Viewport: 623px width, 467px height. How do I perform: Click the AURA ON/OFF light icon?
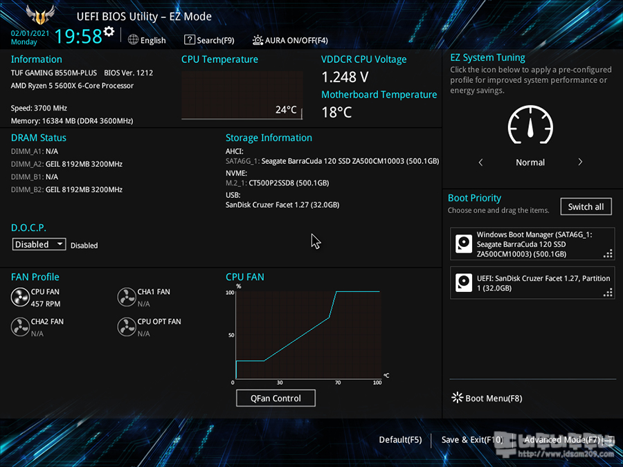258,40
